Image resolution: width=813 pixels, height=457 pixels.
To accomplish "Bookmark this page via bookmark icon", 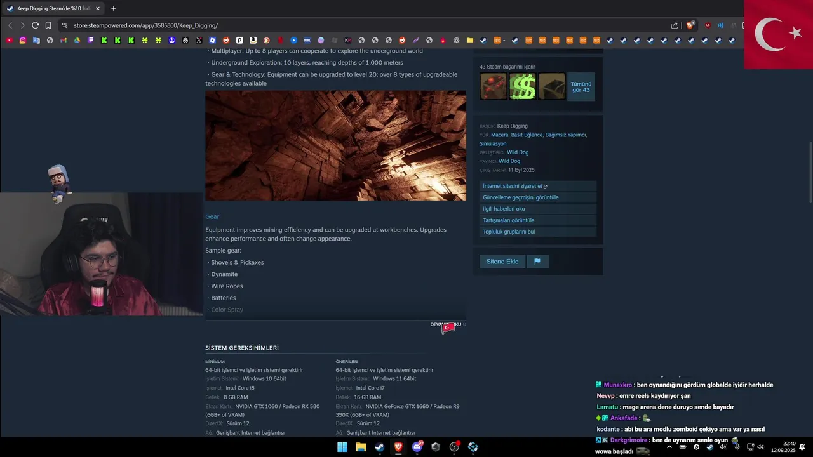I will pos(48,25).
